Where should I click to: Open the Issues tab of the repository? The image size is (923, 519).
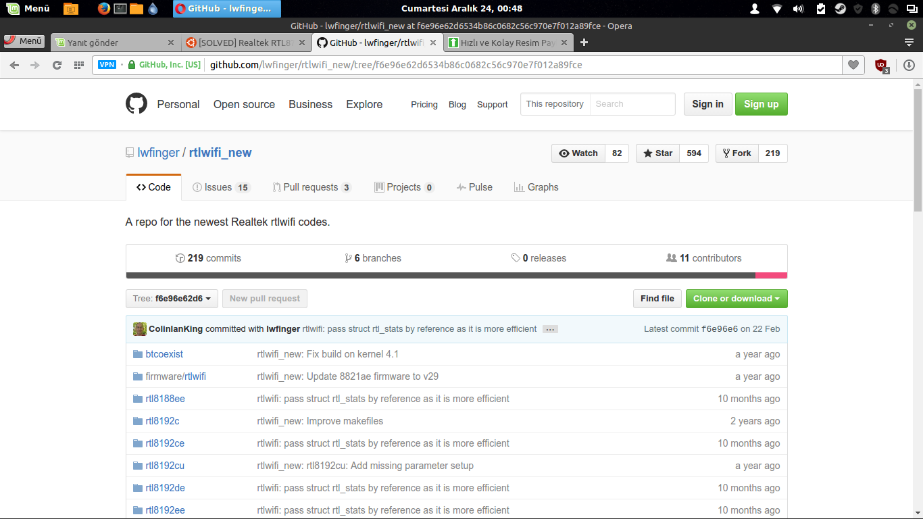(221, 187)
